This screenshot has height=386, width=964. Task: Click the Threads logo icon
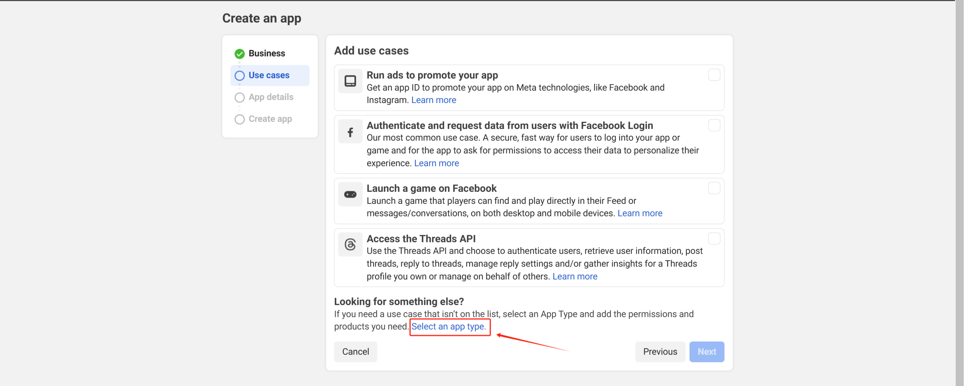[x=350, y=245]
